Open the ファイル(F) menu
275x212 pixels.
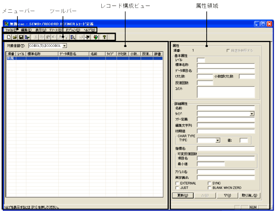(11, 30)
